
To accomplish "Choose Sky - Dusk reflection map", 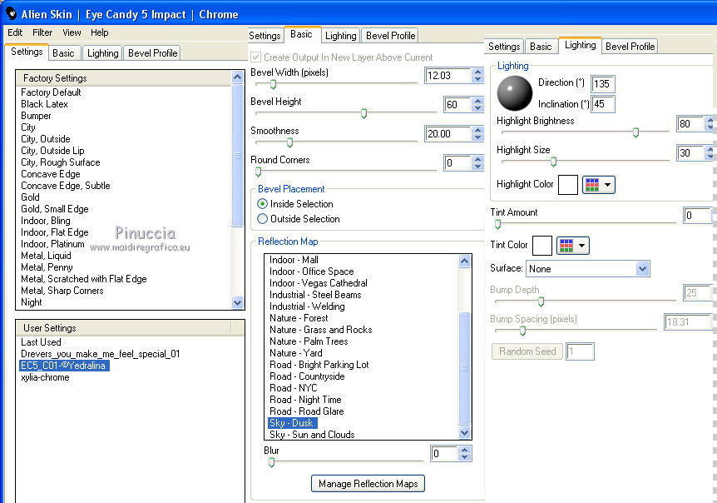I will [x=292, y=423].
